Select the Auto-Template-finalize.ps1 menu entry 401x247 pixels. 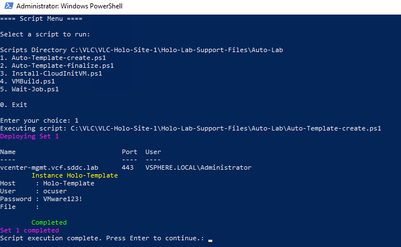(x=57, y=66)
